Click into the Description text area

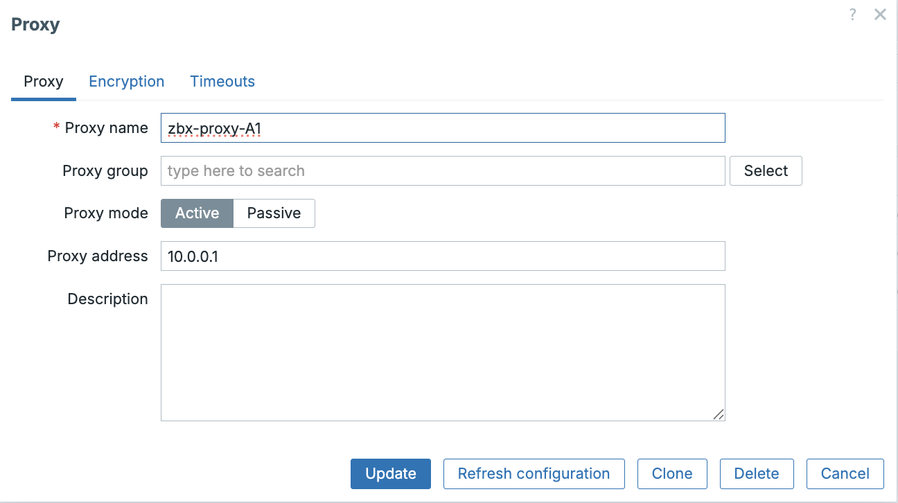443,352
